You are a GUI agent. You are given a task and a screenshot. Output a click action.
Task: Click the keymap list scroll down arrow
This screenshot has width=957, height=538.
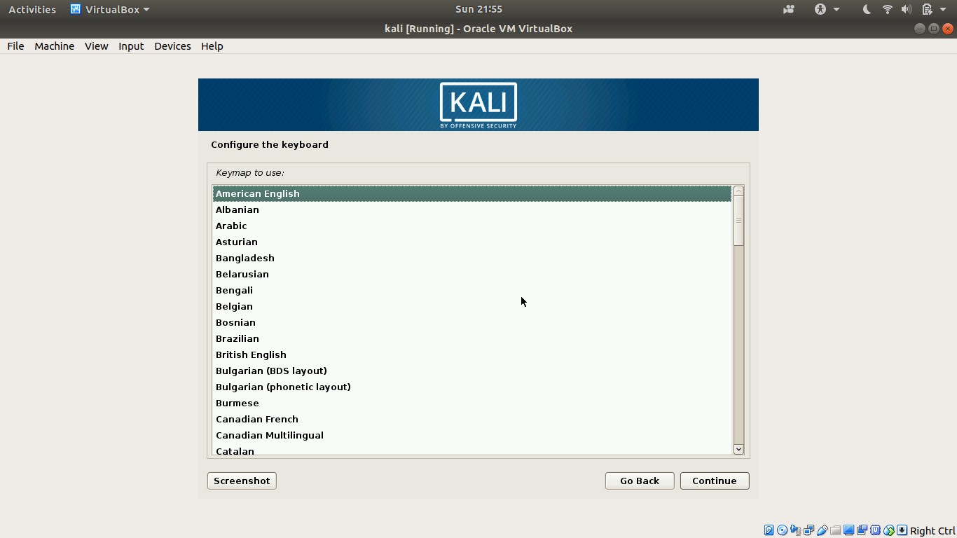(x=738, y=449)
